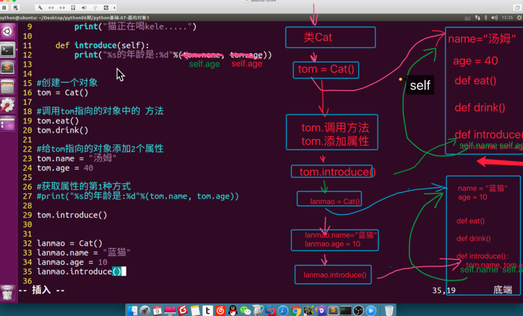Click the 'lanmao.name = "蓝猫"' line
The image size is (523, 316).
coord(83,253)
